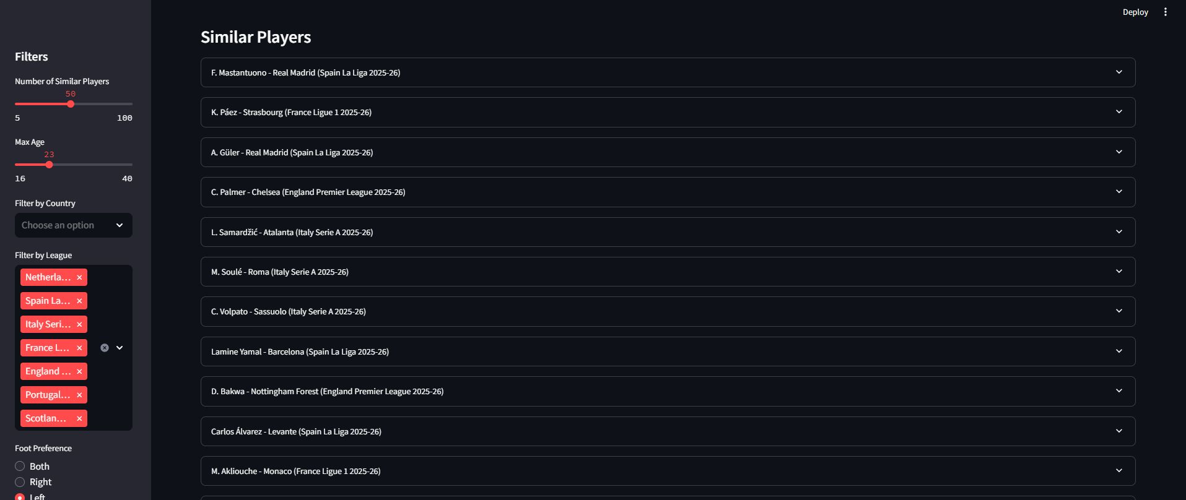Screen dimensions: 1186x500
Task: Remove the Scotland league tag
Action: tap(79, 418)
